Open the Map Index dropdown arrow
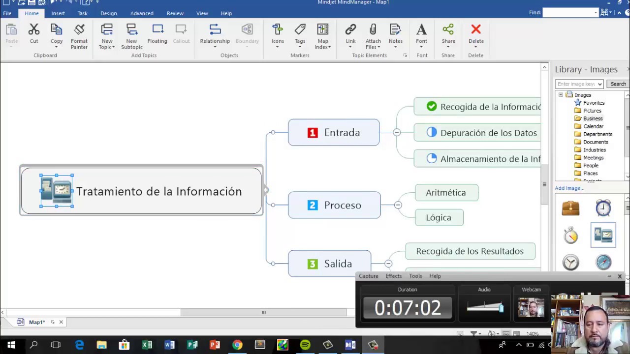630x354 pixels. (x=329, y=47)
